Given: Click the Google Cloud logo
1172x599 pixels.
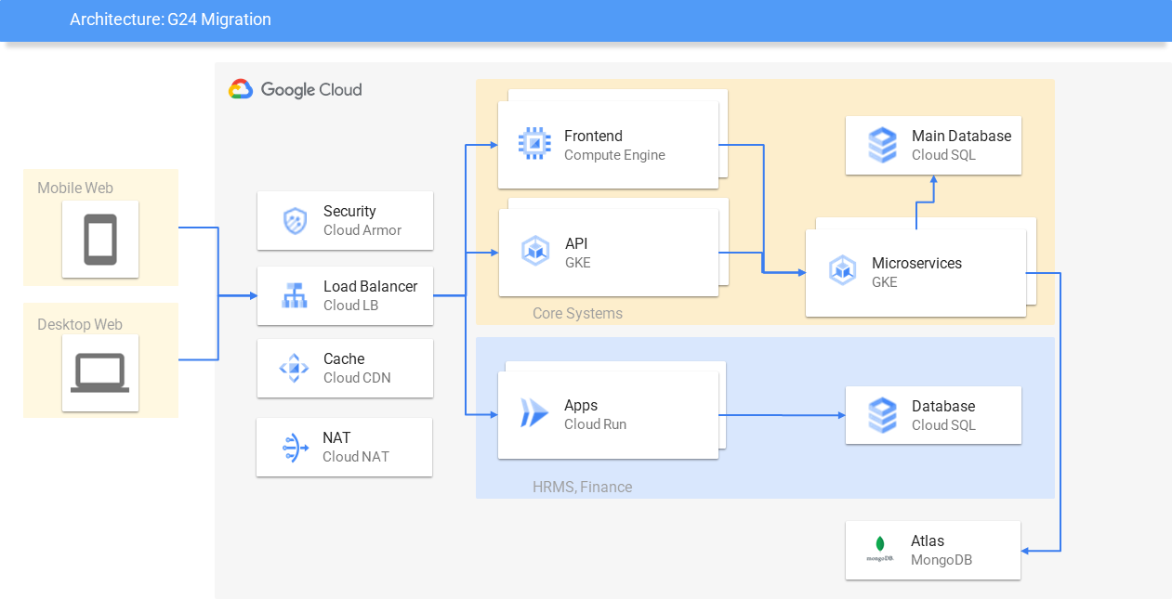Looking at the screenshot, I should point(296,89).
